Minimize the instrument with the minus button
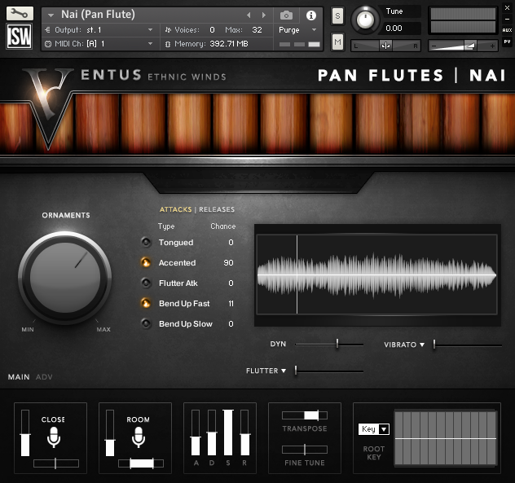 tap(507, 20)
